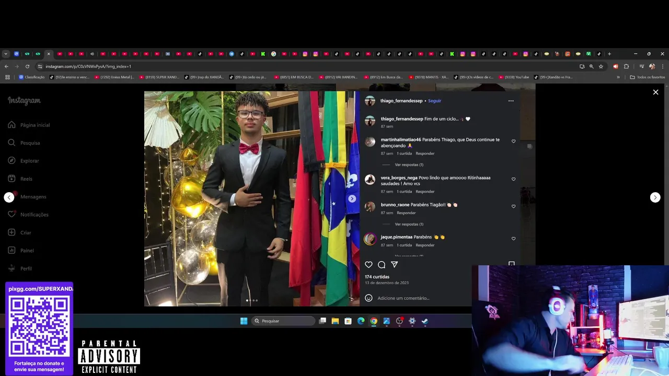Open File Explorer from taskbar
Image resolution: width=669 pixels, height=376 pixels.
click(335, 321)
